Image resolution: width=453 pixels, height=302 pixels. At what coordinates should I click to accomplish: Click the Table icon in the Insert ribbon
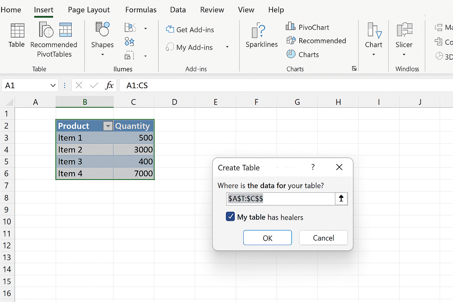point(17,30)
